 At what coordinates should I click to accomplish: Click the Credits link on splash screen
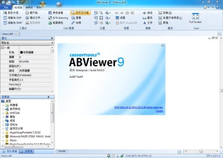pyautogui.click(x=159, y=111)
